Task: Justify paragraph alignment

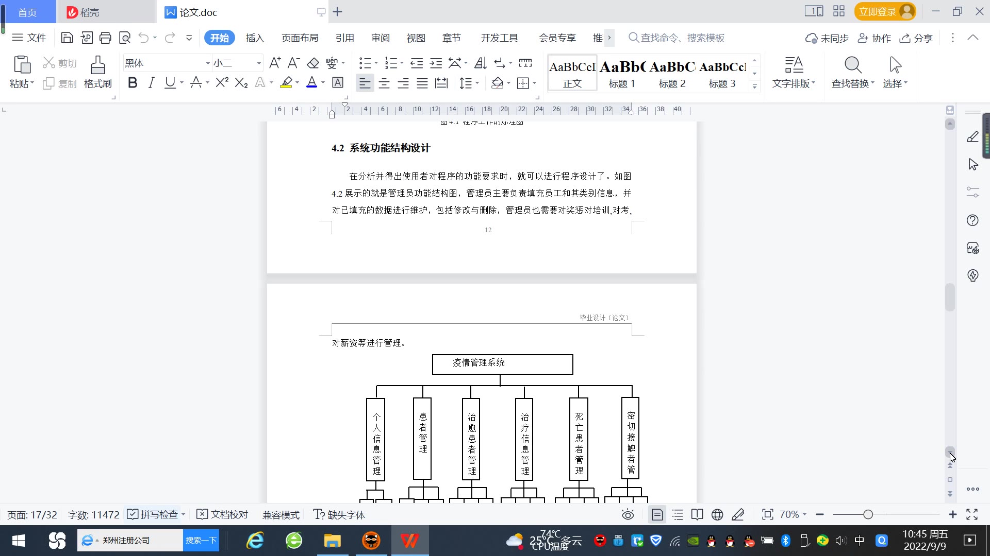Action: pos(422,83)
